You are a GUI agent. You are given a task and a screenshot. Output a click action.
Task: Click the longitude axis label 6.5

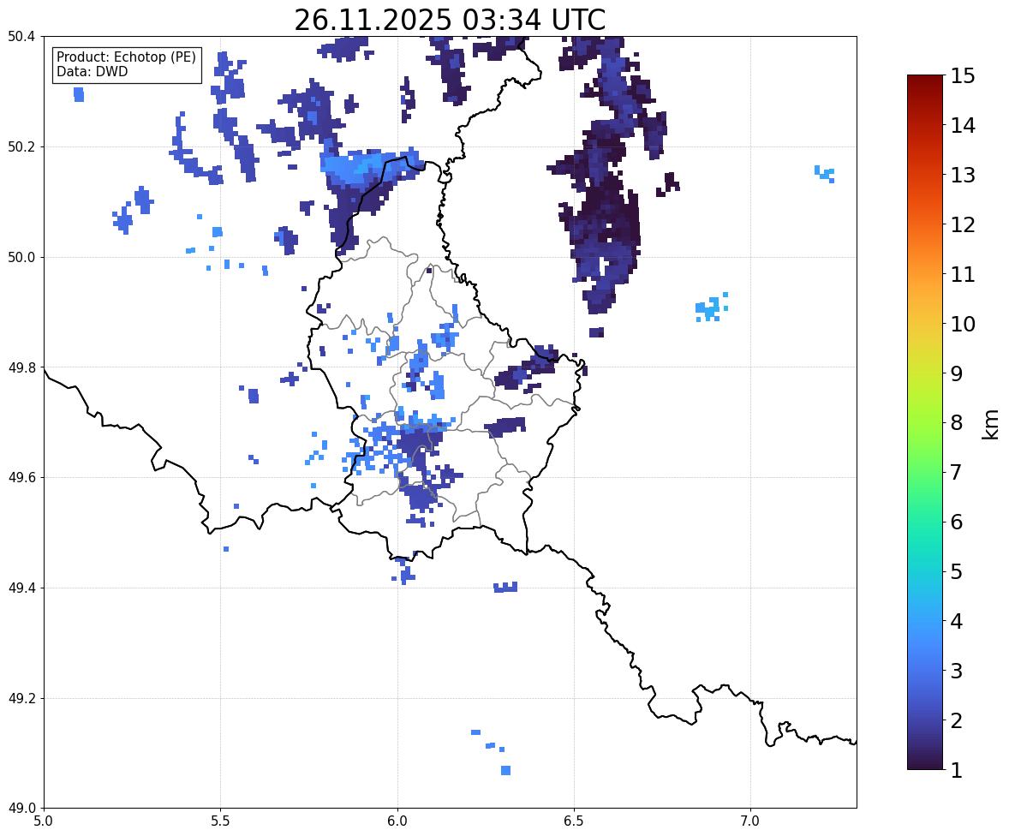(574, 821)
